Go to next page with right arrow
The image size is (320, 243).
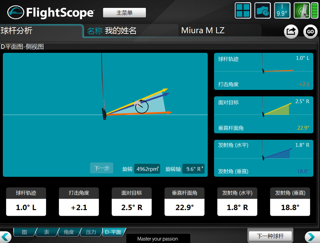coord(311,237)
